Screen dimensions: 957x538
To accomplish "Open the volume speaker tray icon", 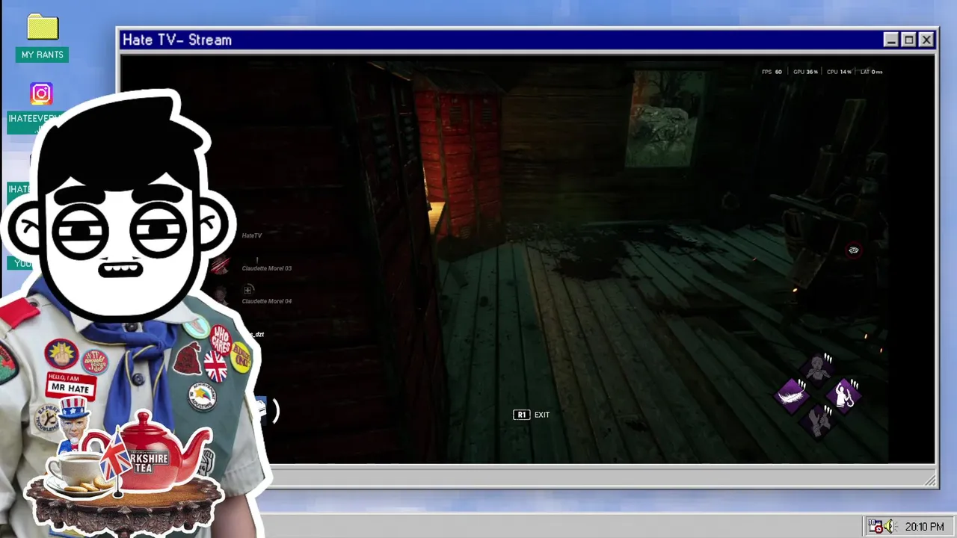I will pyautogui.click(x=889, y=527).
